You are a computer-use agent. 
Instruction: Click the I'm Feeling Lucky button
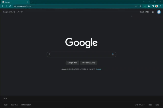coord(89,63)
